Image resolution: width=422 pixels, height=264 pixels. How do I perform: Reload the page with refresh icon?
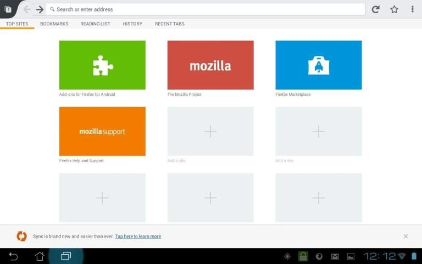[376, 9]
